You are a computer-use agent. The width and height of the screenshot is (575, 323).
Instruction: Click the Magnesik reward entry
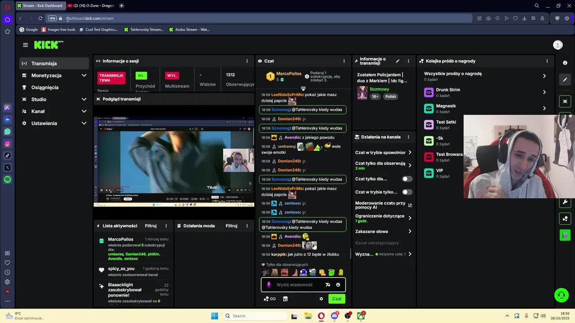[485, 108]
